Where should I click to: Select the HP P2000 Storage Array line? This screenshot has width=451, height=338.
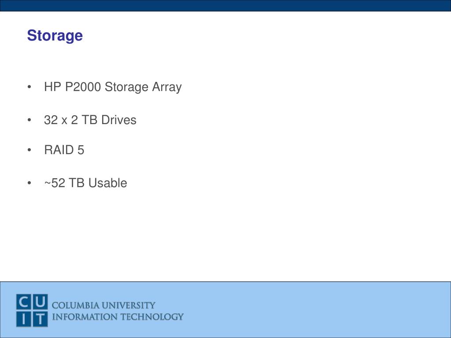click(x=113, y=87)
